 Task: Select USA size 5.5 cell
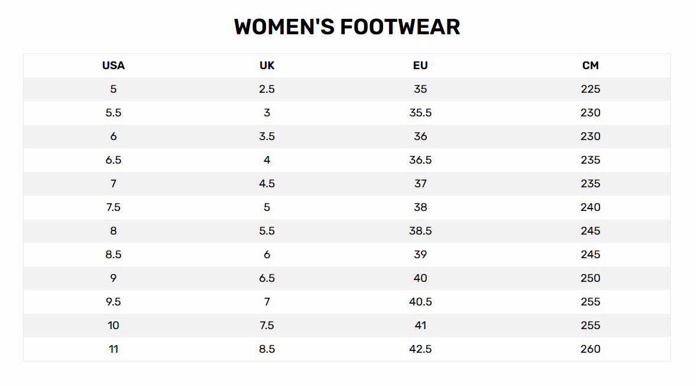114,113
